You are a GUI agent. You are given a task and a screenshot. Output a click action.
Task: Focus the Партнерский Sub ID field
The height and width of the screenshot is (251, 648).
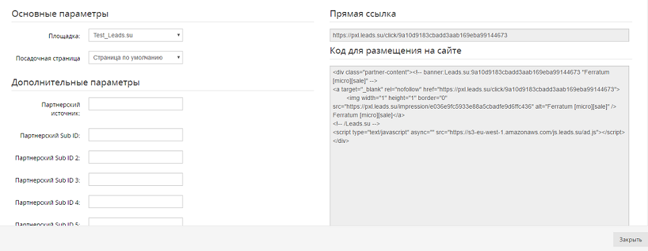point(136,135)
